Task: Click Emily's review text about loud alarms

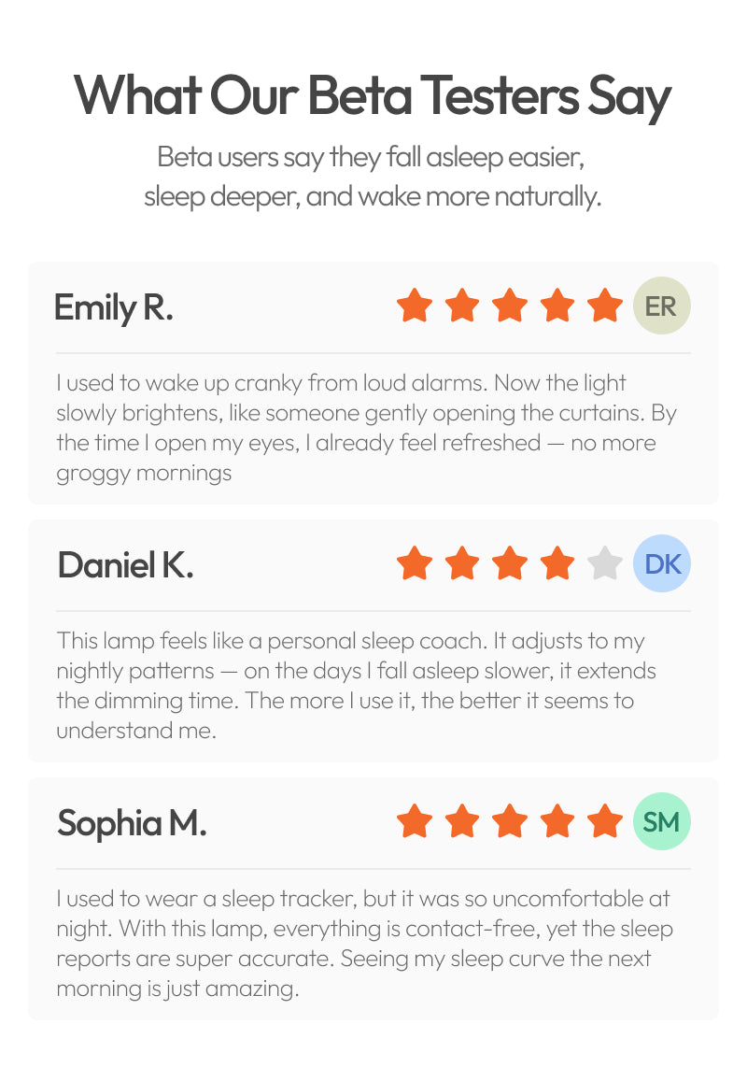Action: (x=356, y=427)
